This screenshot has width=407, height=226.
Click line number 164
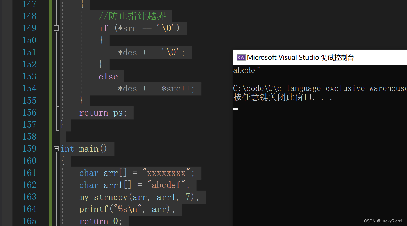(x=29, y=209)
